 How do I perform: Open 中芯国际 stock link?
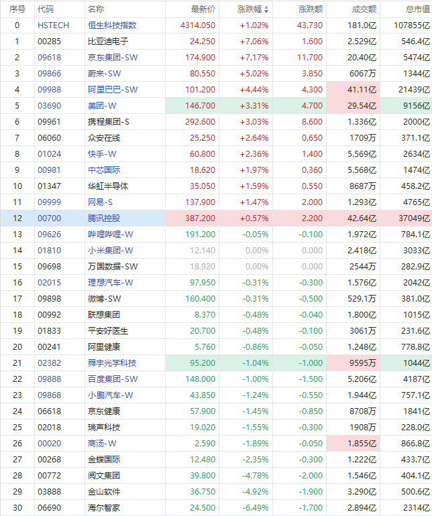pyautogui.click(x=104, y=170)
